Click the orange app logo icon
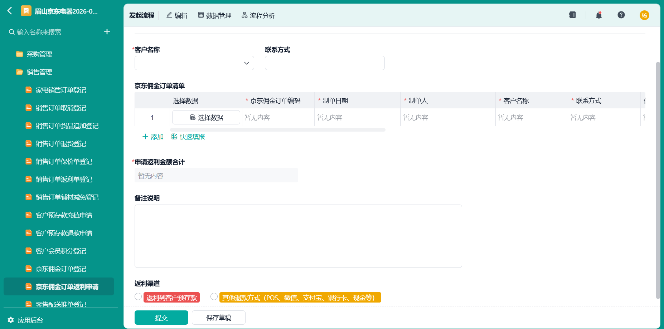This screenshot has width=664, height=329. [26, 11]
